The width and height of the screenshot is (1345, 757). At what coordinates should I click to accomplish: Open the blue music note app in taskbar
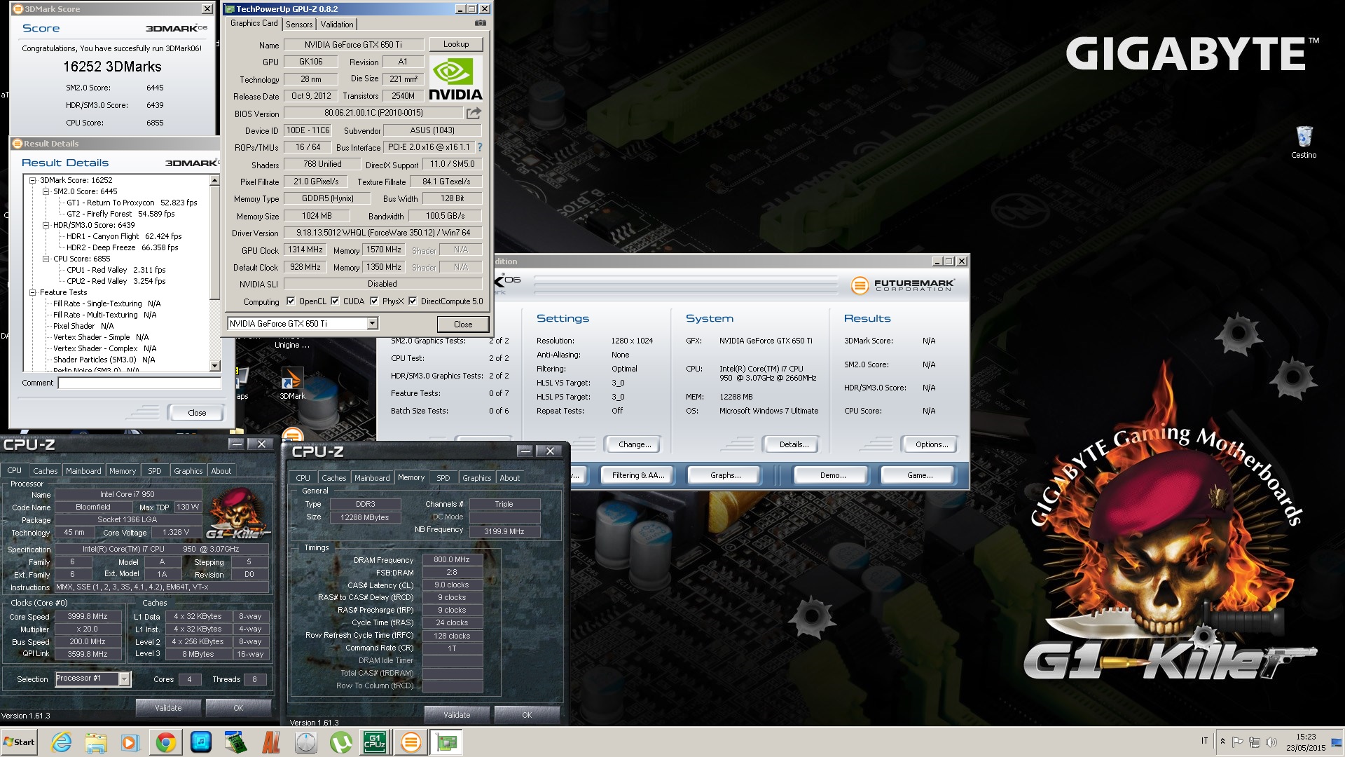[x=201, y=742]
